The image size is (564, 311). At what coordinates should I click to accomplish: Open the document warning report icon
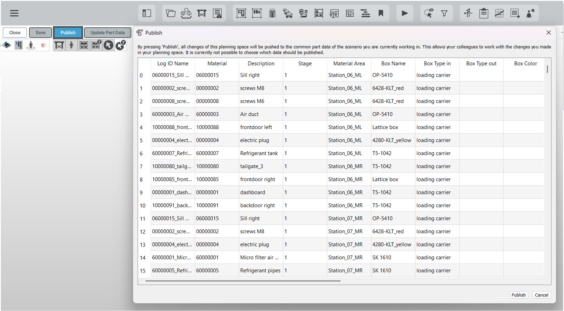click(217, 13)
